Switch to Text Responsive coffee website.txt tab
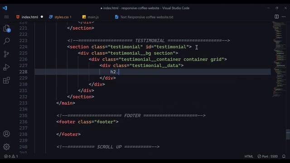Screen dimensions: 290x163 click(x=144, y=17)
